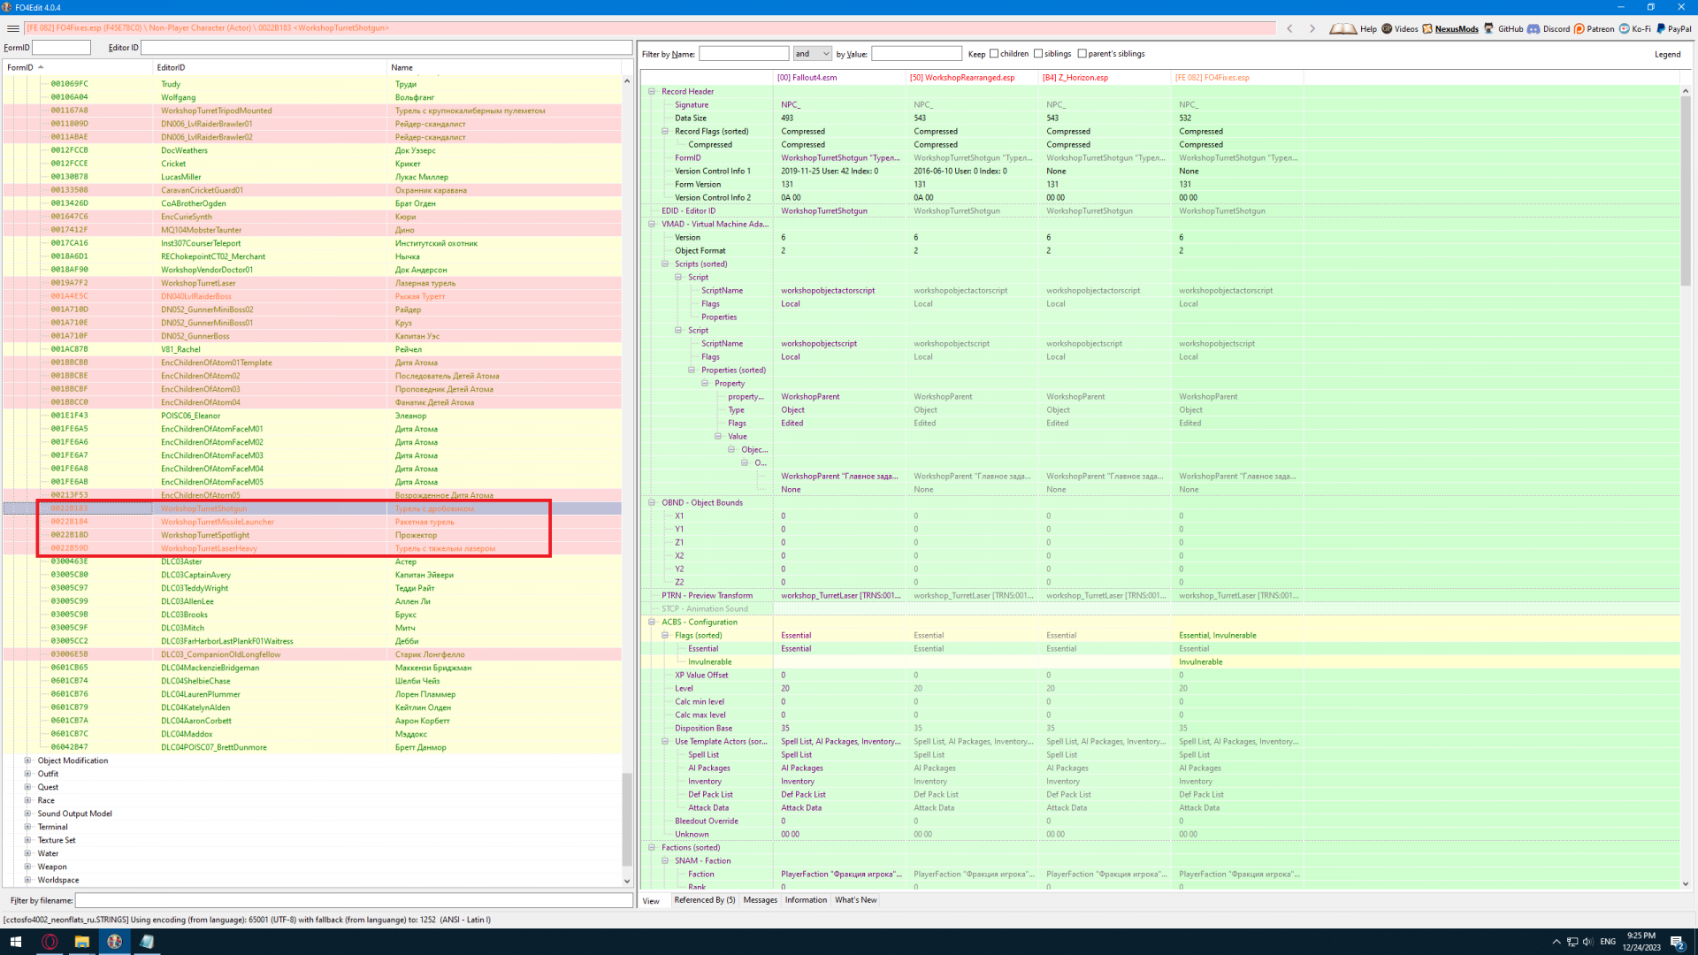Image resolution: width=1698 pixels, height=955 pixels.
Task: Open GitHub via its octocat icon
Action: (1489, 28)
